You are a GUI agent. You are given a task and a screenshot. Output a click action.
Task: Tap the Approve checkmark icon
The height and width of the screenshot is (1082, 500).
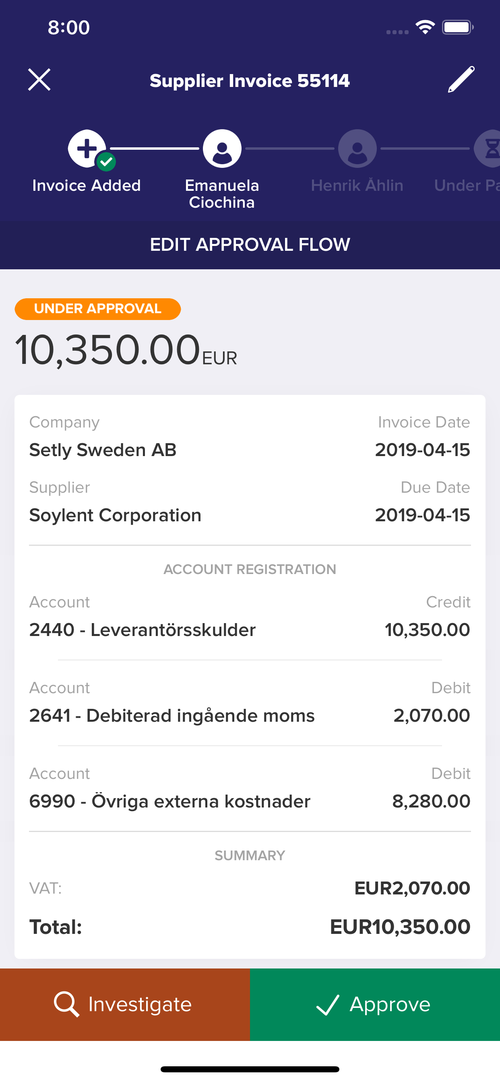(328, 1004)
